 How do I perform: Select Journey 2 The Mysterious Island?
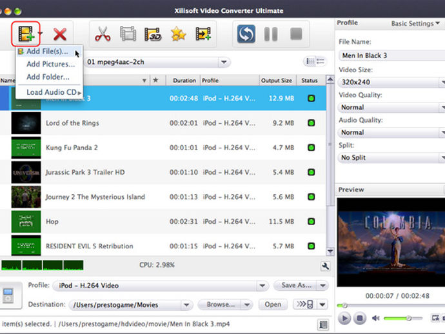click(x=163, y=197)
